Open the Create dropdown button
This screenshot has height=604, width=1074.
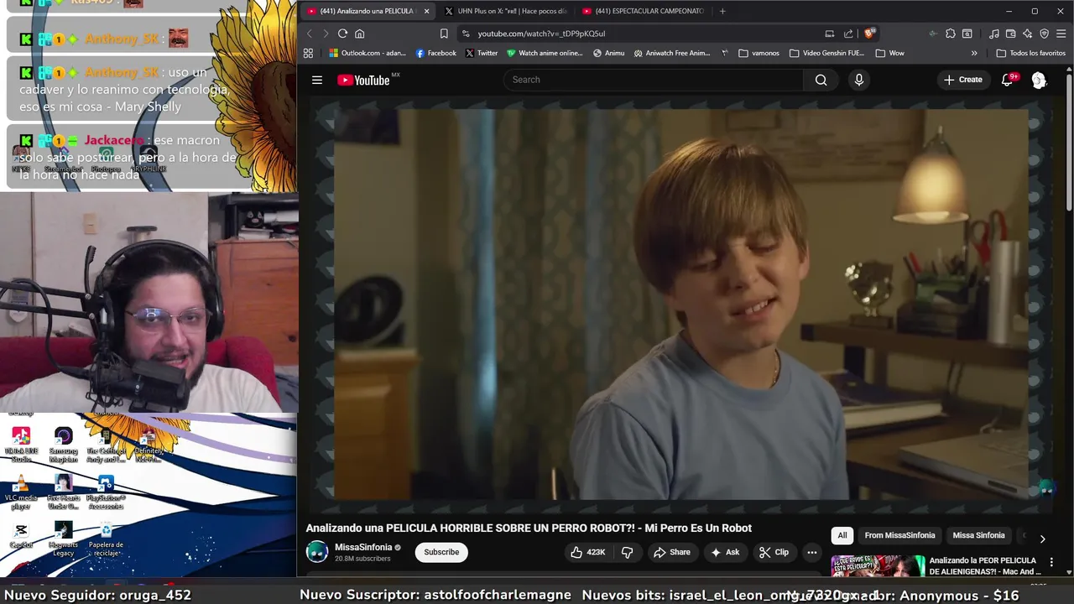click(x=962, y=80)
